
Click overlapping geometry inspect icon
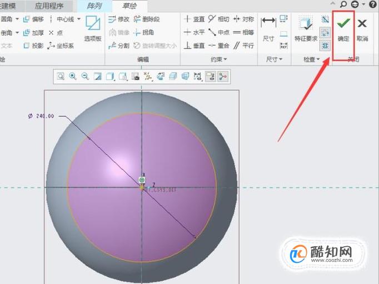point(325,19)
